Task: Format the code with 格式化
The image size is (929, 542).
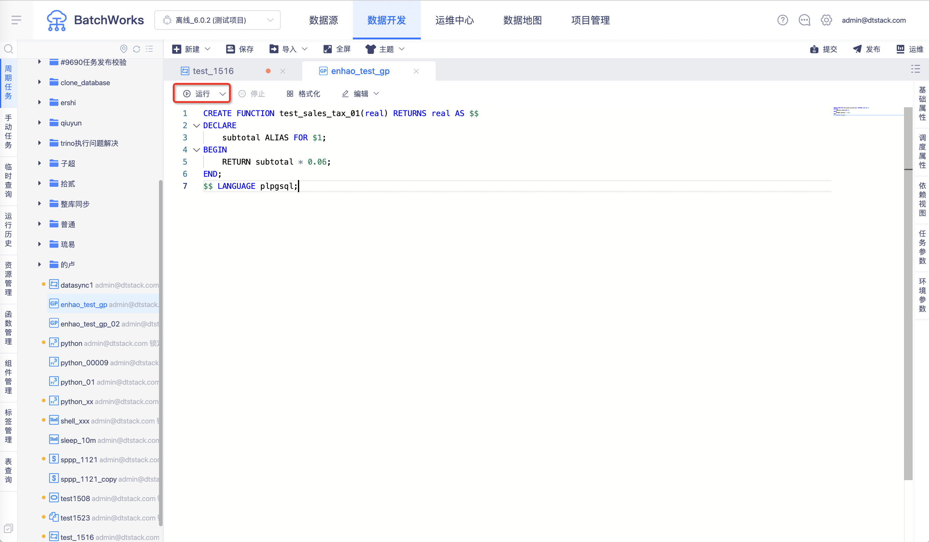Action: [x=303, y=94]
